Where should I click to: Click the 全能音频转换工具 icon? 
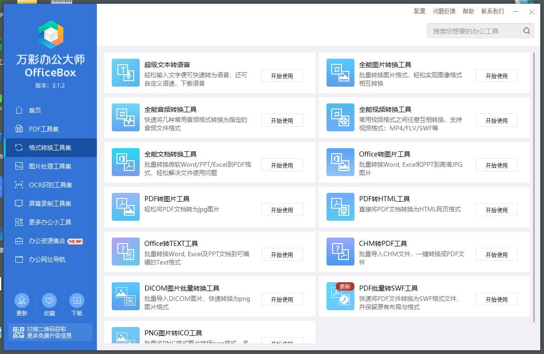tap(125, 117)
